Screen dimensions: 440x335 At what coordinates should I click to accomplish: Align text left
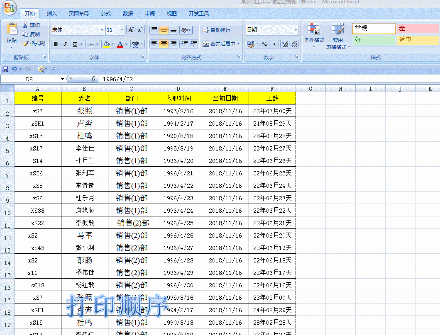pyautogui.click(x=154, y=44)
